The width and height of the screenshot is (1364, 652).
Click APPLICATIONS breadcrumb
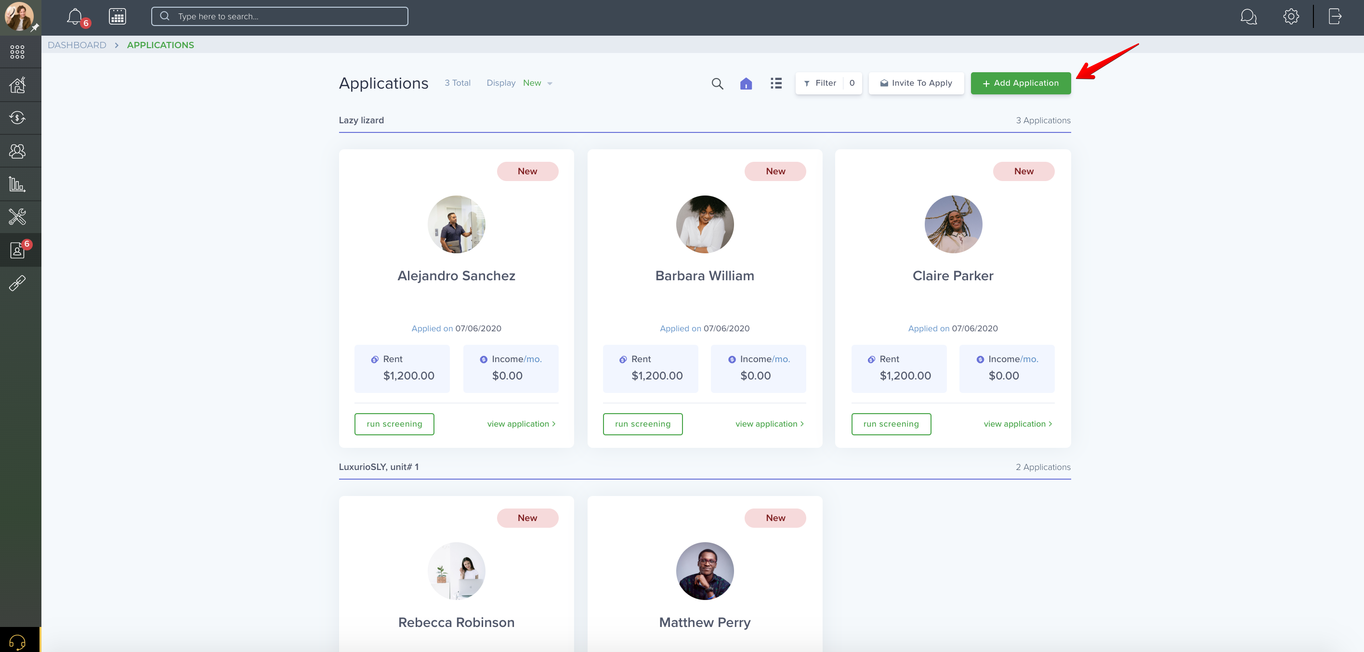coord(160,45)
